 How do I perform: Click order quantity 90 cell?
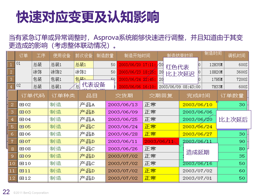232,141
